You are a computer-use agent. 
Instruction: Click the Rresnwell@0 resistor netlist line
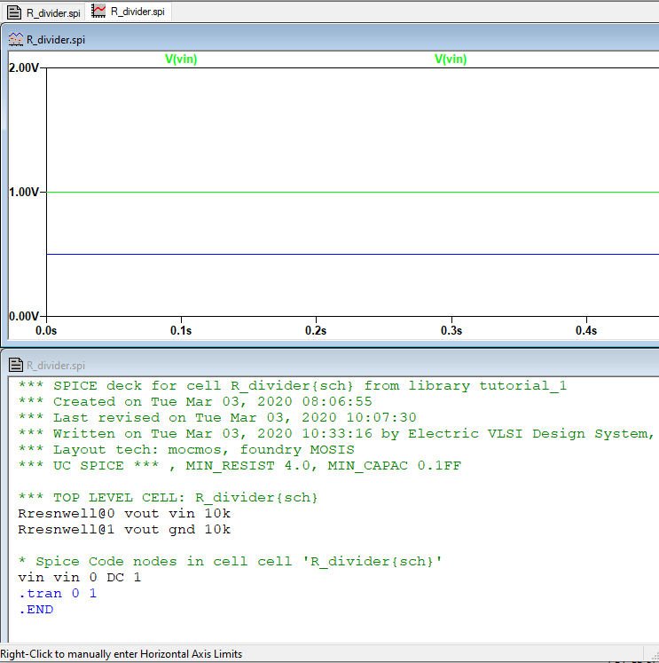point(123,514)
